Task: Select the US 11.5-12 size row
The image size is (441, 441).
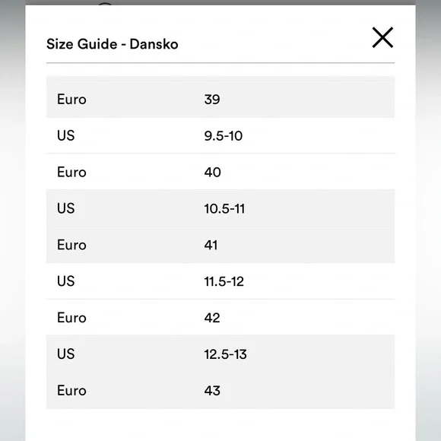Action: (220, 281)
